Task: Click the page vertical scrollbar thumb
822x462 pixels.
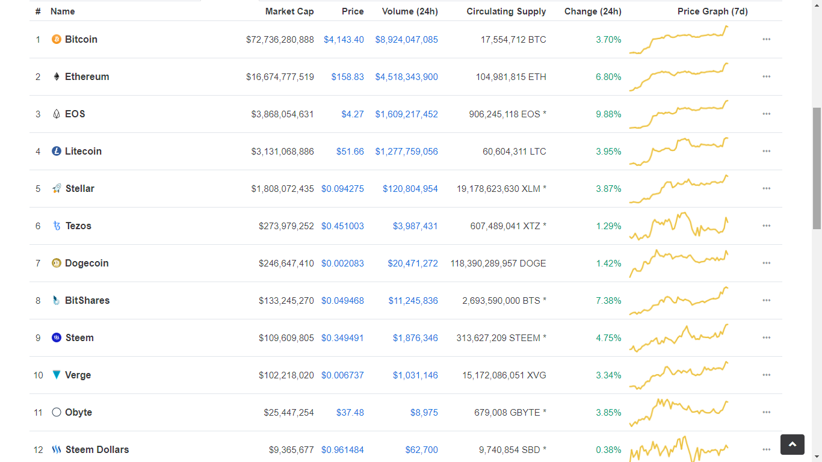Action: [817, 168]
